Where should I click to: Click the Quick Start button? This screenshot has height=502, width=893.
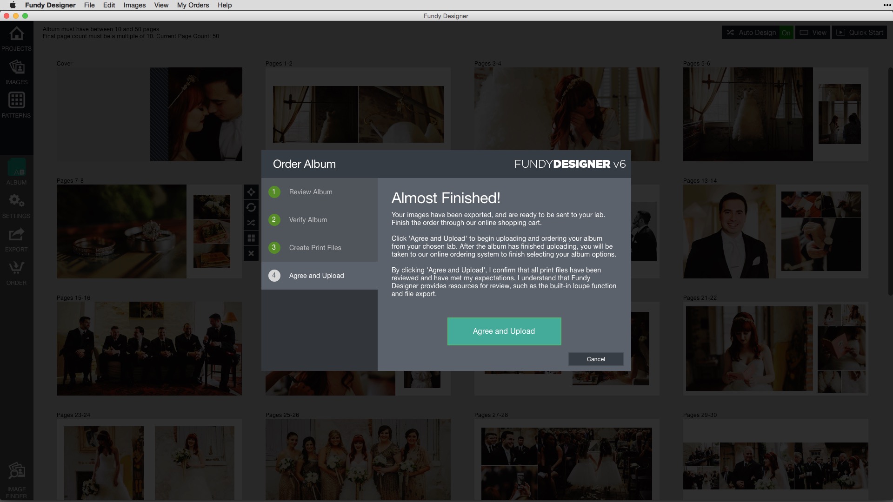point(860,33)
